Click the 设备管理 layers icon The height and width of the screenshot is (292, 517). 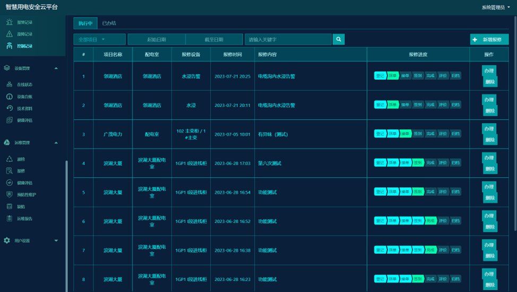coord(6,68)
